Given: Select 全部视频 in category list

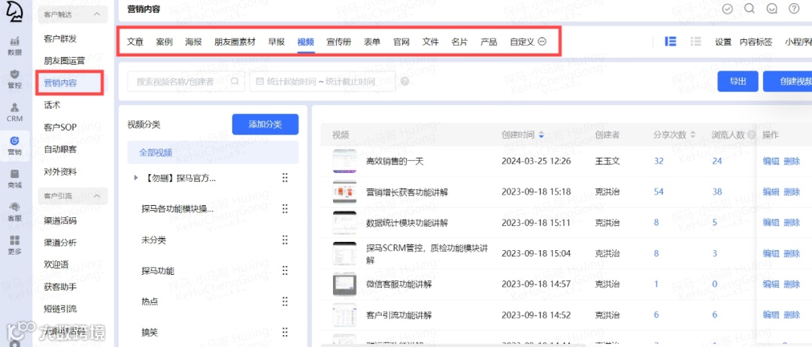Looking at the screenshot, I should [213, 153].
